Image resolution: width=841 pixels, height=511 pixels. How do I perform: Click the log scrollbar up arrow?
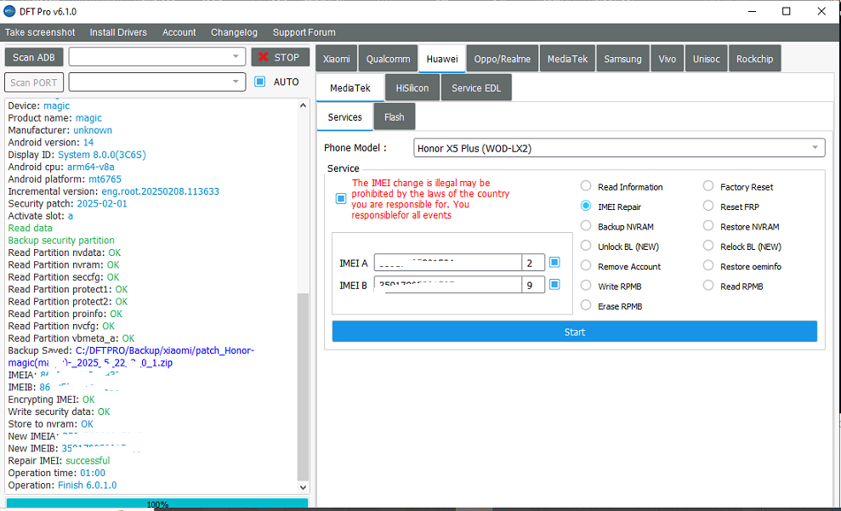pyautogui.click(x=303, y=105)
